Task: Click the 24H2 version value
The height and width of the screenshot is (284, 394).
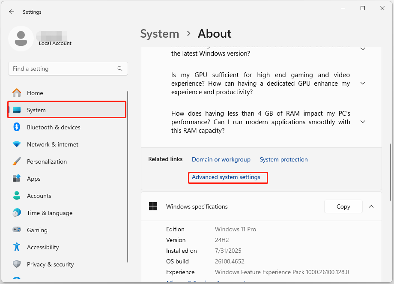Action: coord(222,240)
